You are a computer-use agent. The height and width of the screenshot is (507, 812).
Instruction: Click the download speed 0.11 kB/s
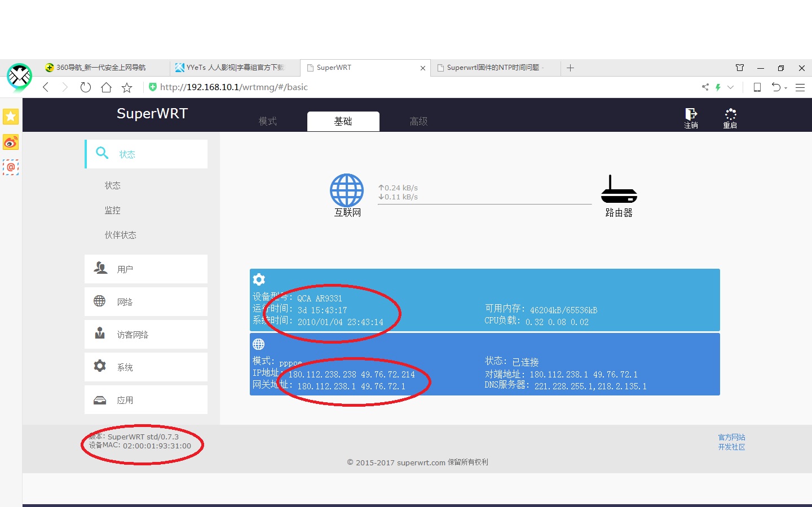pos(398,197)
